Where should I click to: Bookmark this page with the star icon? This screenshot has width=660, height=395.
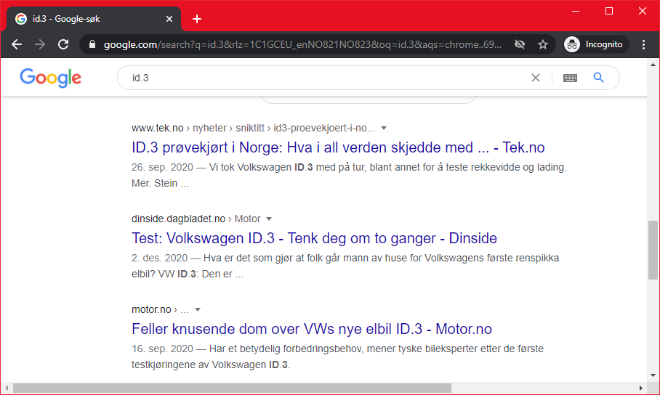click(x=543, y=44)
